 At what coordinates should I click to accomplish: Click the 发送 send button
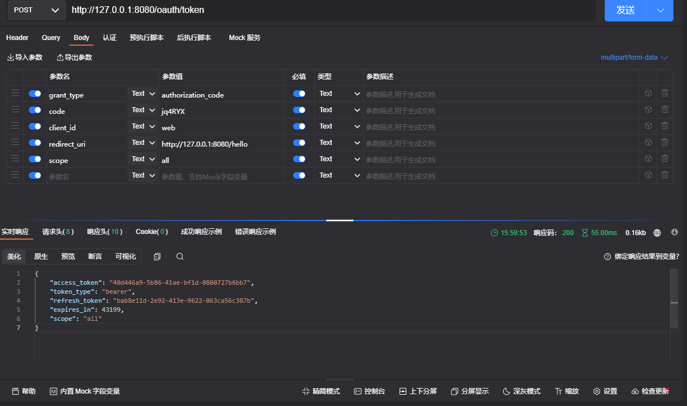tap(626, 10)
